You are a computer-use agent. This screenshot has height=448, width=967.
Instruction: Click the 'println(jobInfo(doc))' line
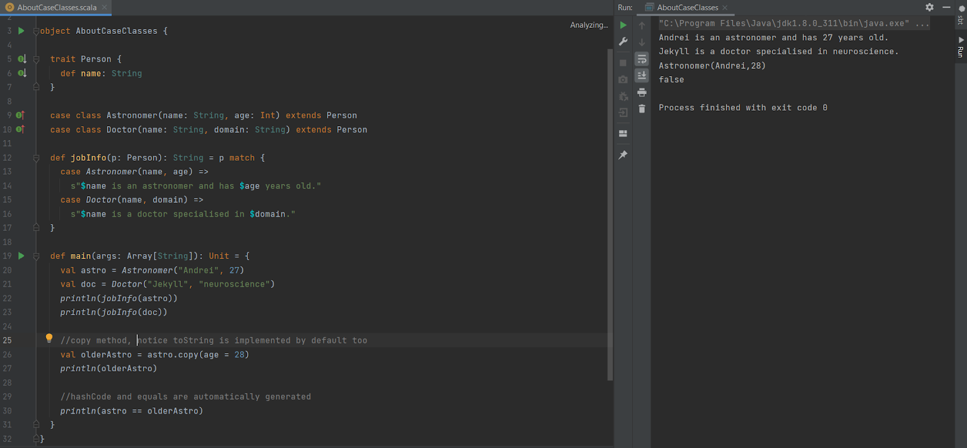pyautogui.click(x=114, y=312)
